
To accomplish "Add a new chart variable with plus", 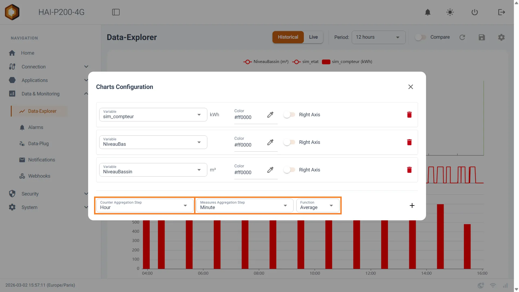I will 412,205.
